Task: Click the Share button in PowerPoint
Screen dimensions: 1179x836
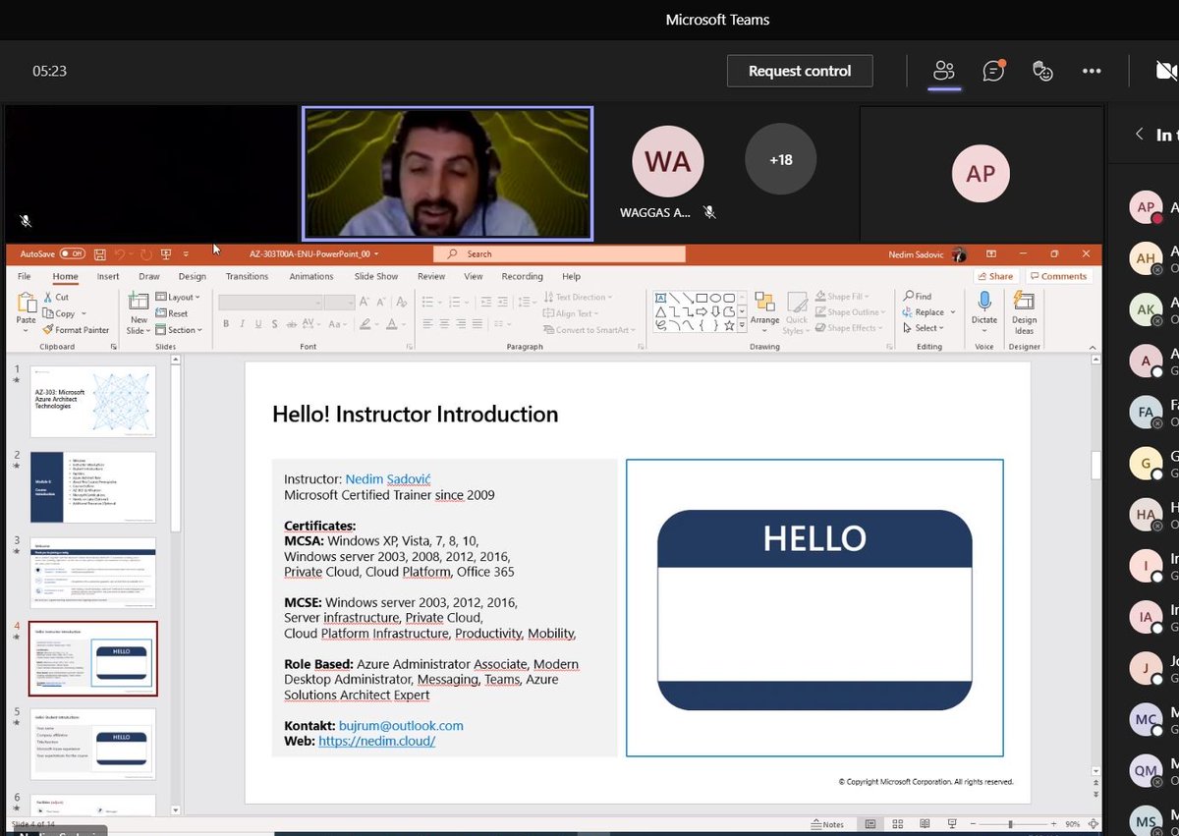Action: [x=994, y=277]
